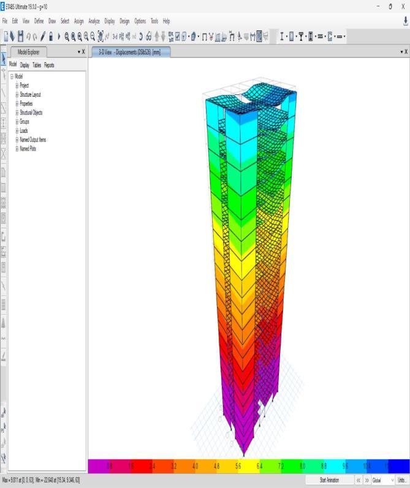
Task: Expand the Structure Layout tree node
Action: (17, 94)
